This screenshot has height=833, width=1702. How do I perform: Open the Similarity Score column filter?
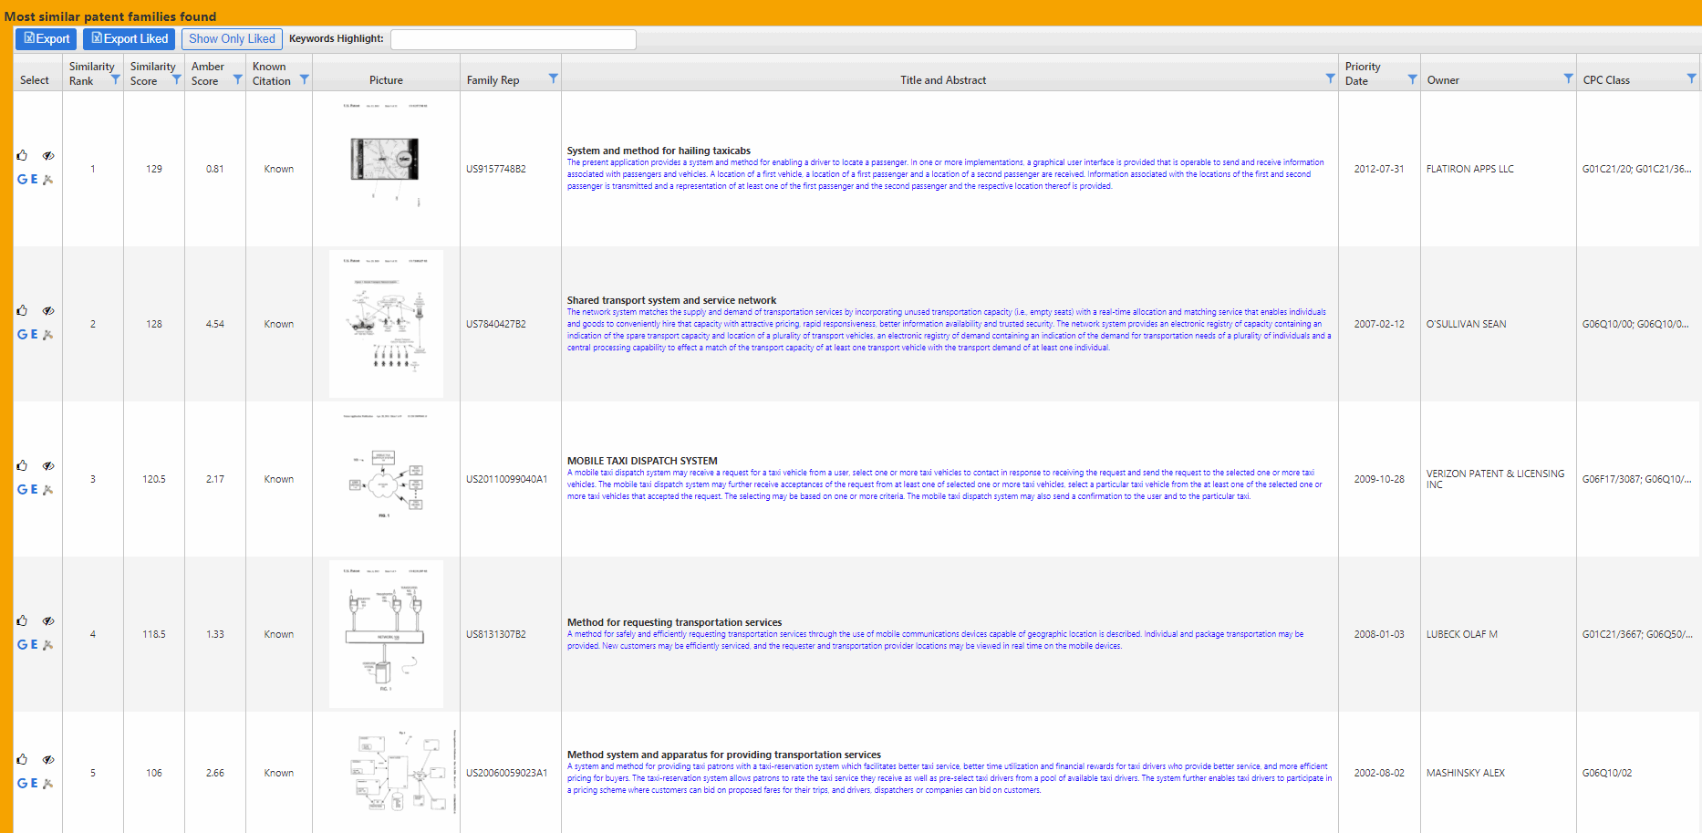[176, 79]
